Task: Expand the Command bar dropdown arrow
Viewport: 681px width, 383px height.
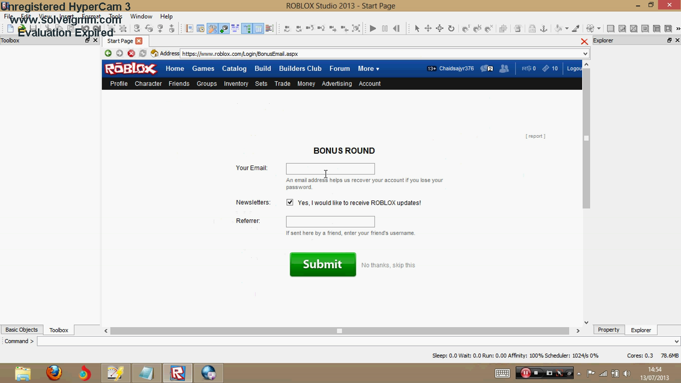Action: (676, 342)
